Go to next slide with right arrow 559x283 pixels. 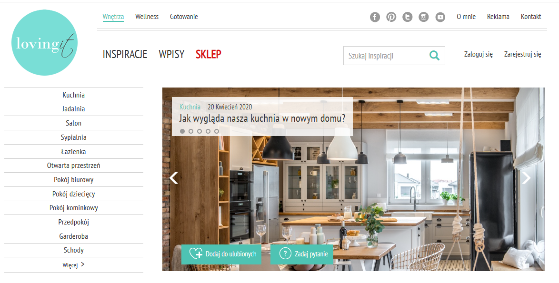pyautogui.click(x=526, y=178)
